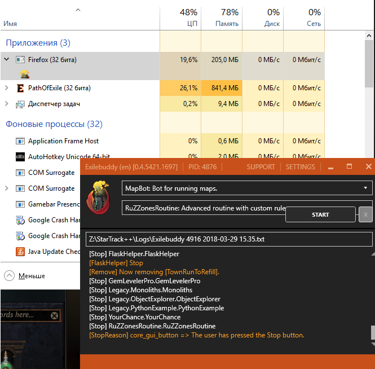
Task: Sort by Память column header
Action: [x=227, y=24]
